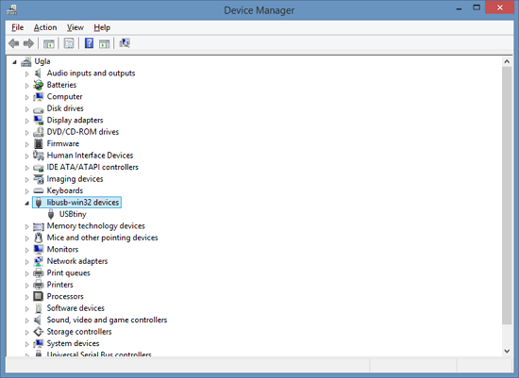Click the Device Manager title bar icon
The width and height of the screenshot is (519, 378).
(x=11, y=10)
